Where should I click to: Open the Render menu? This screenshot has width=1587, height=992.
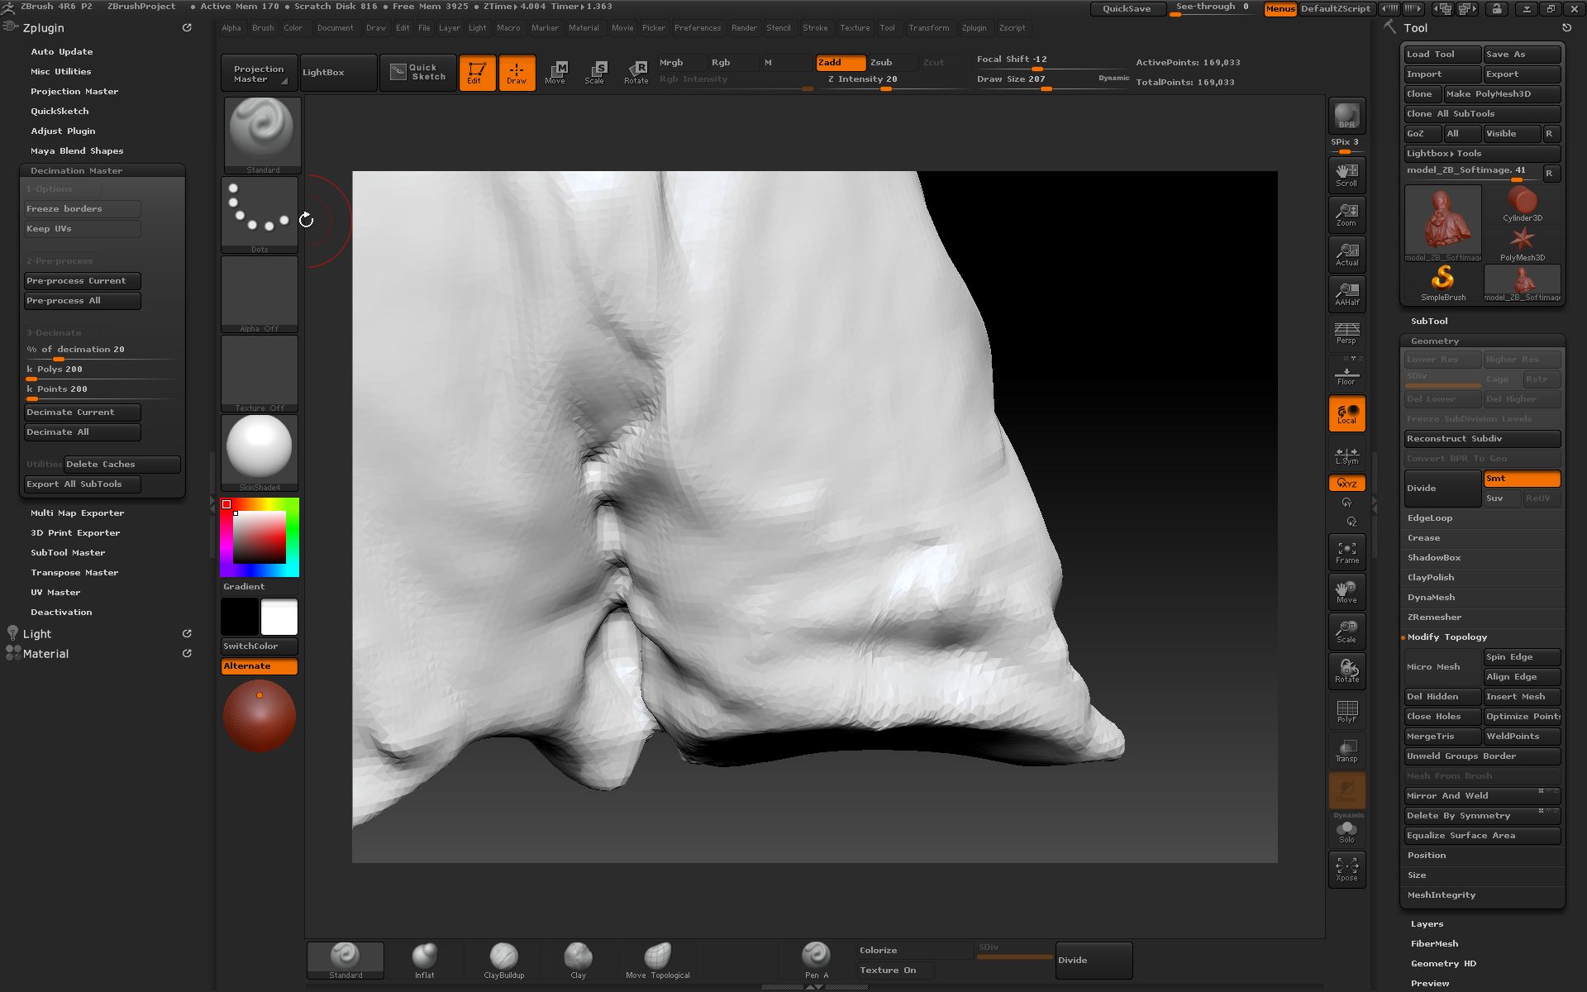[x=744, y=28]
